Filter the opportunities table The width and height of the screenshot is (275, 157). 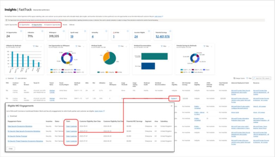pyautogui.click(x=249, y=78)
